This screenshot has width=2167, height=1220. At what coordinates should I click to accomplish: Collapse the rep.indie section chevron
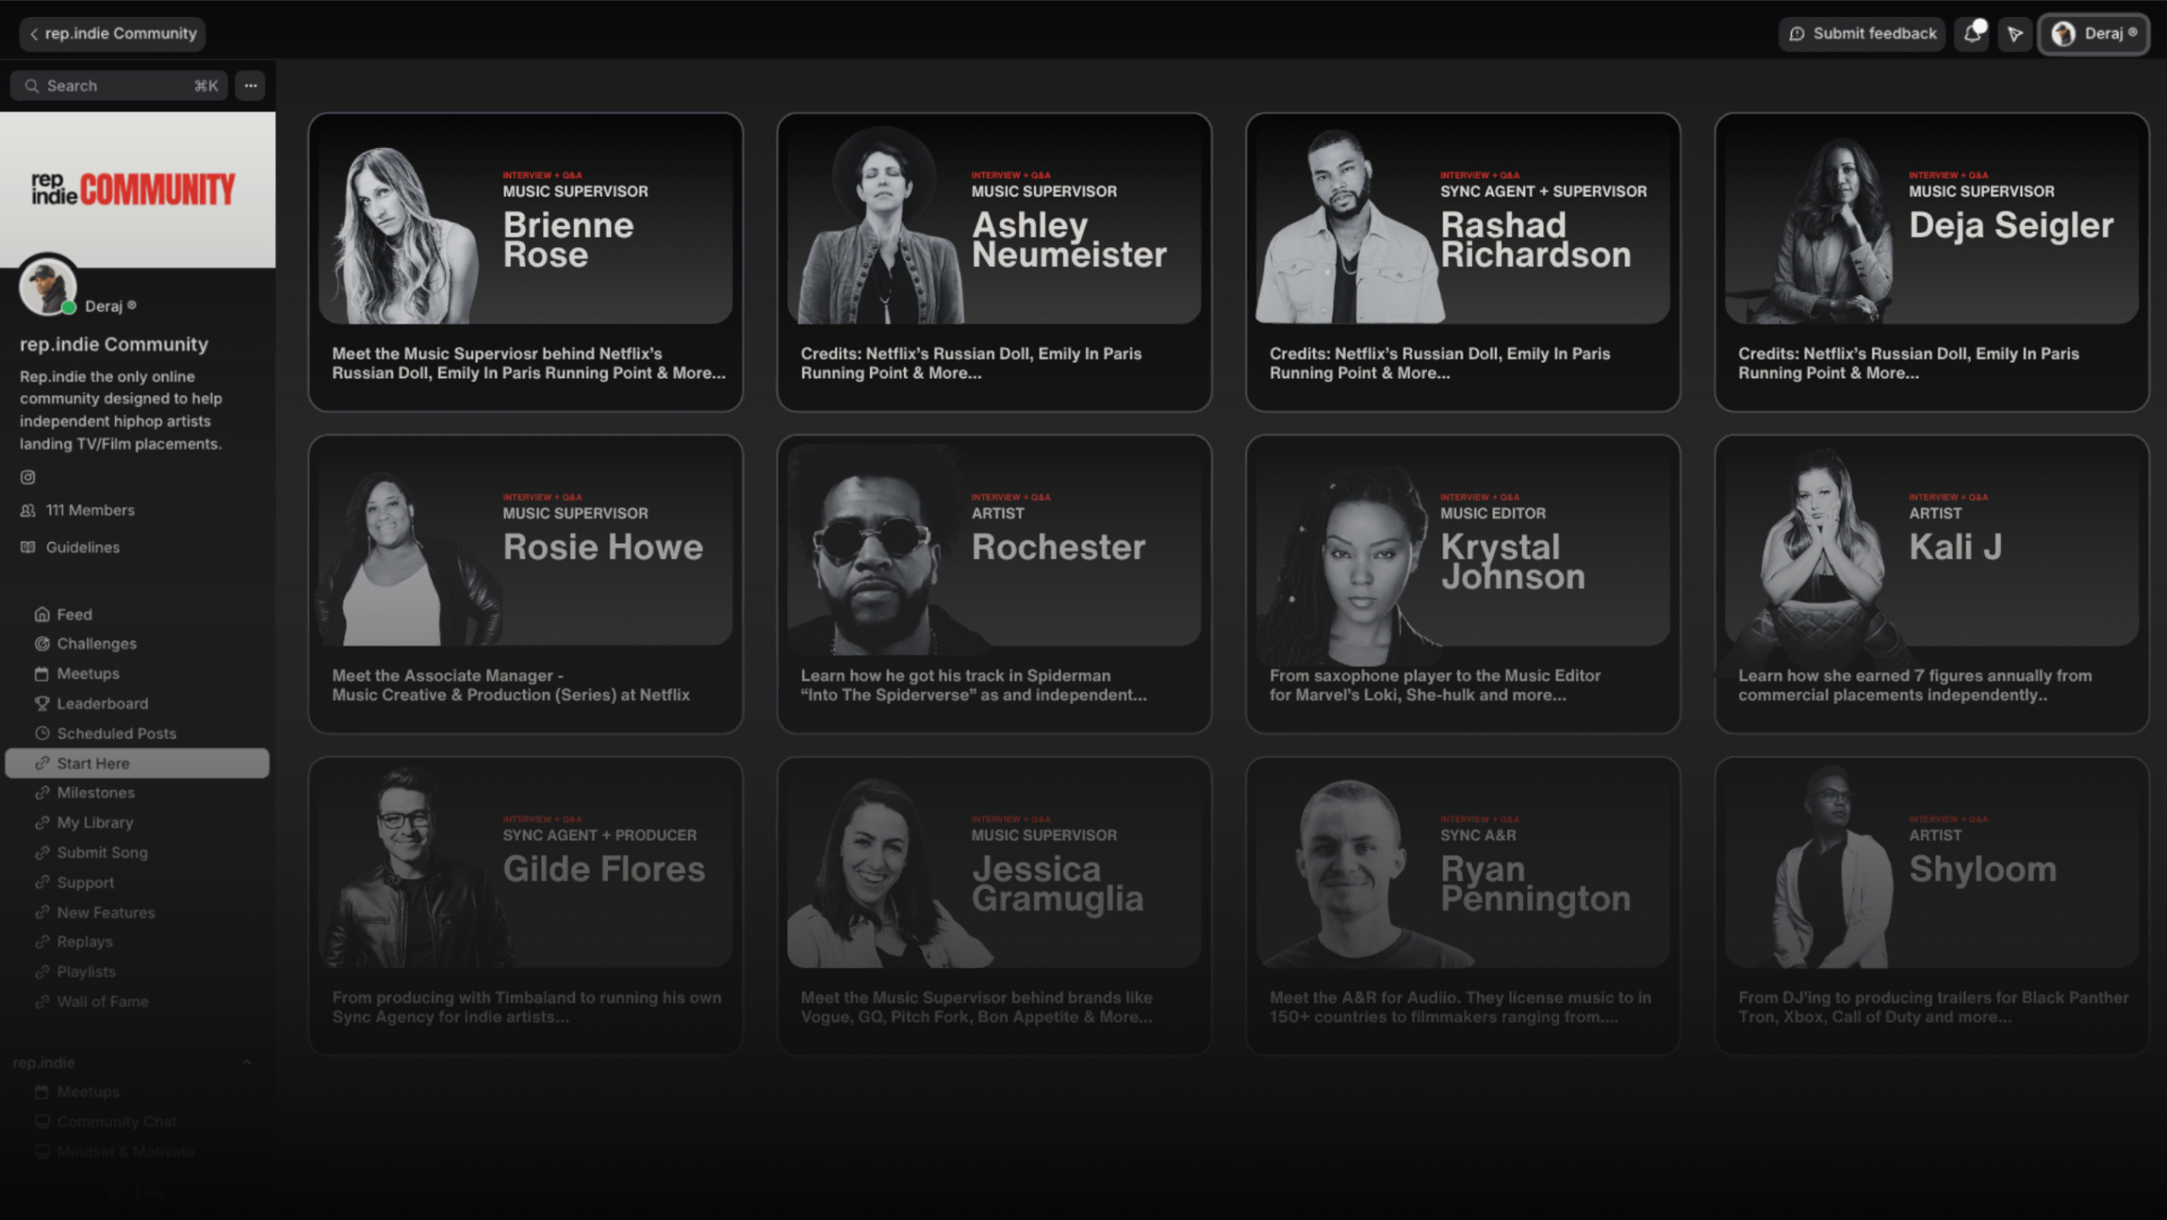coord(247,1063)
